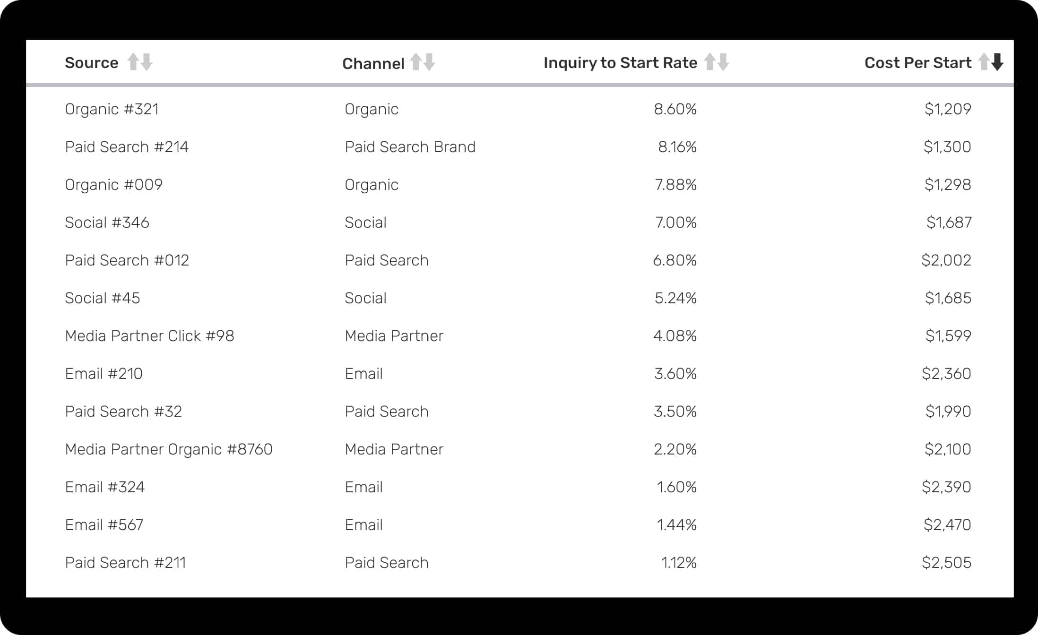This screenshot has width=1038, height=635.
Task: Click Social #346 source entry
Action: pos(107,223)
